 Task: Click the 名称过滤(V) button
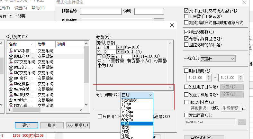coord(204,137)
